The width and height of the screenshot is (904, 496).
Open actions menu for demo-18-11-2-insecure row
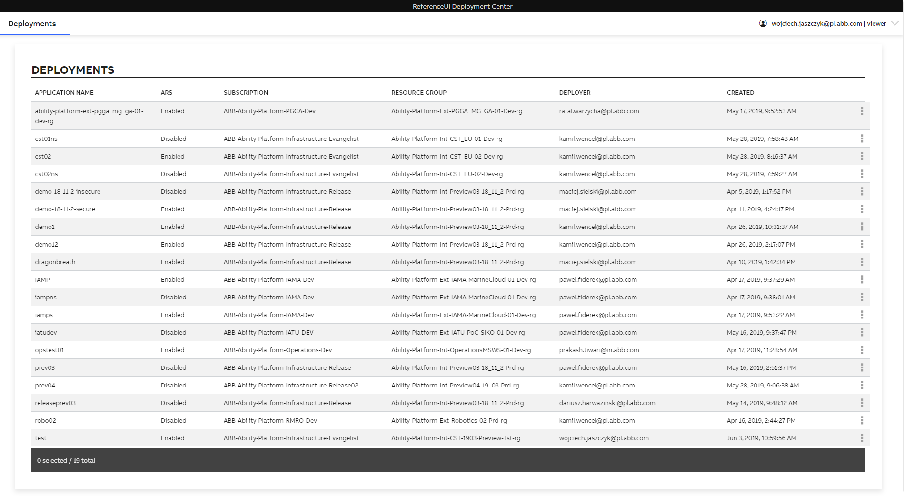pos(862,191)
